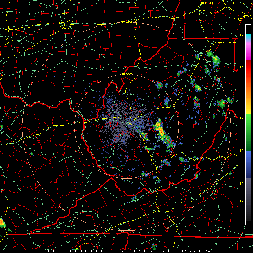Click the 'SUPER-RESOLUTION BASE REFLECTIVITY 0.5 DEG' title text
The height and width of the screenshot is (253, 253).
coord(99,251)
